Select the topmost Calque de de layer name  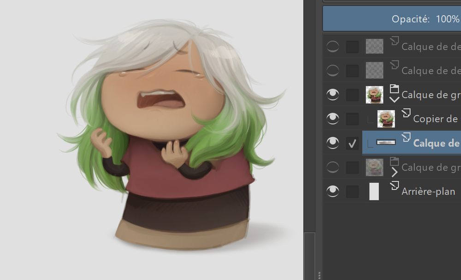pyautogui.click(x=431, y=47)
